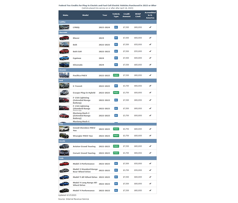Click the EV badge in the LYRIQ row

tap(116, 27)
